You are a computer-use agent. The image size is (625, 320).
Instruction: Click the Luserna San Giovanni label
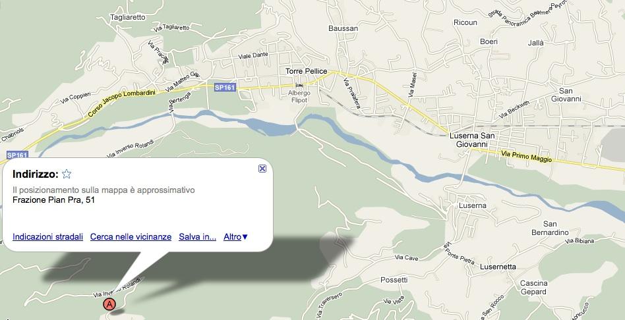point(472,140)
